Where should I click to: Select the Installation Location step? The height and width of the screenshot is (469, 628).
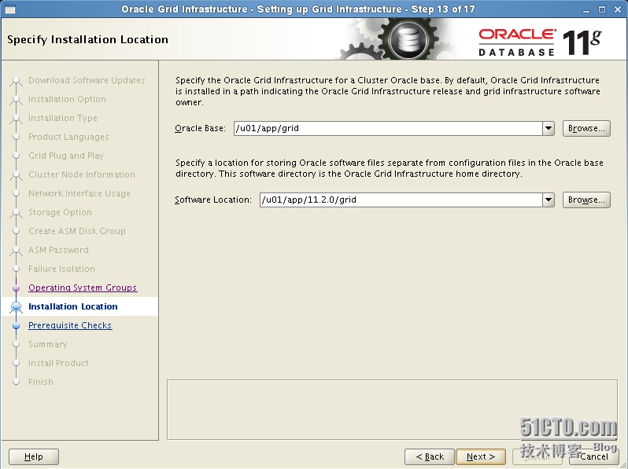(x=73, y=306)
